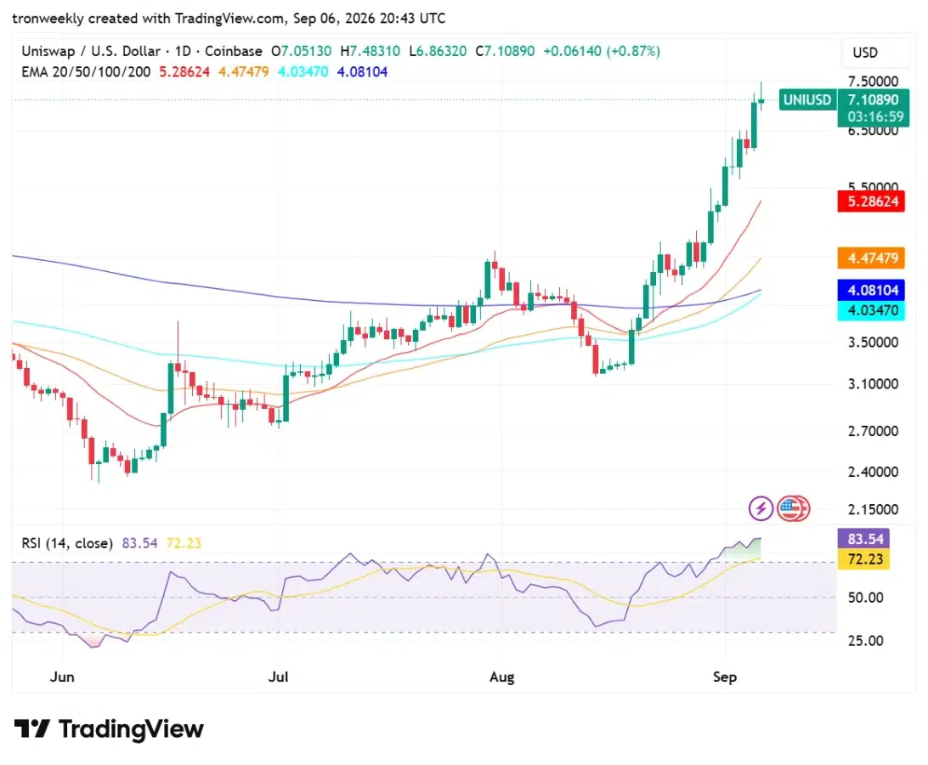Click the RSI legend MA value 72.23

tap(184, 543)
